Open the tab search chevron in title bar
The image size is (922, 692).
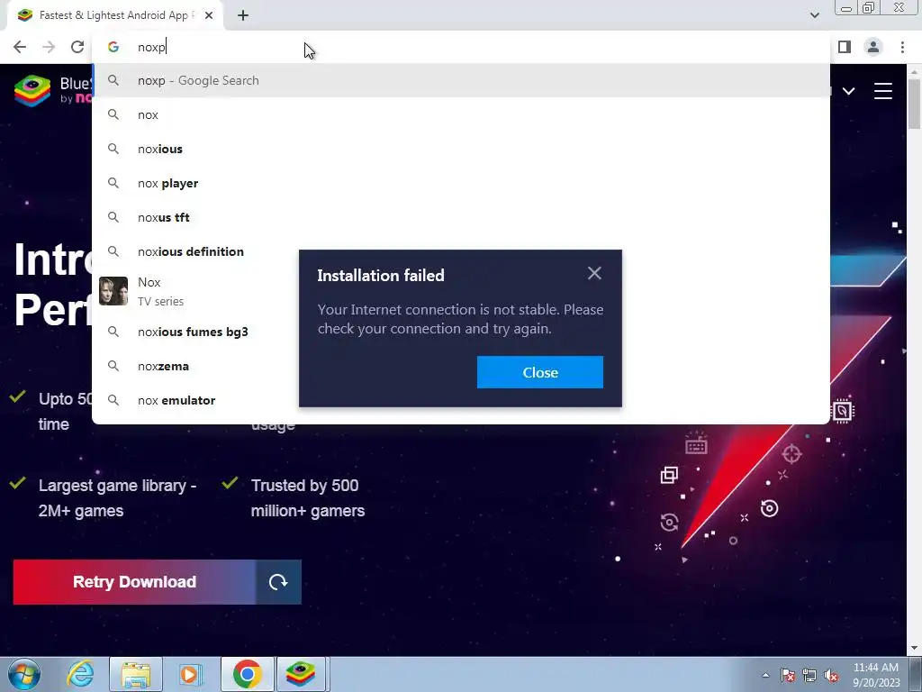[814, 15]
